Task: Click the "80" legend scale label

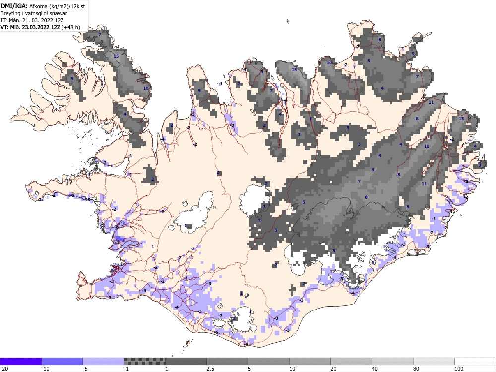Action: (417, 369)
